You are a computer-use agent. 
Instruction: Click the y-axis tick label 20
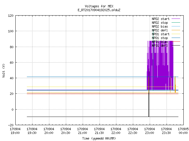click(x=12, y=94)
